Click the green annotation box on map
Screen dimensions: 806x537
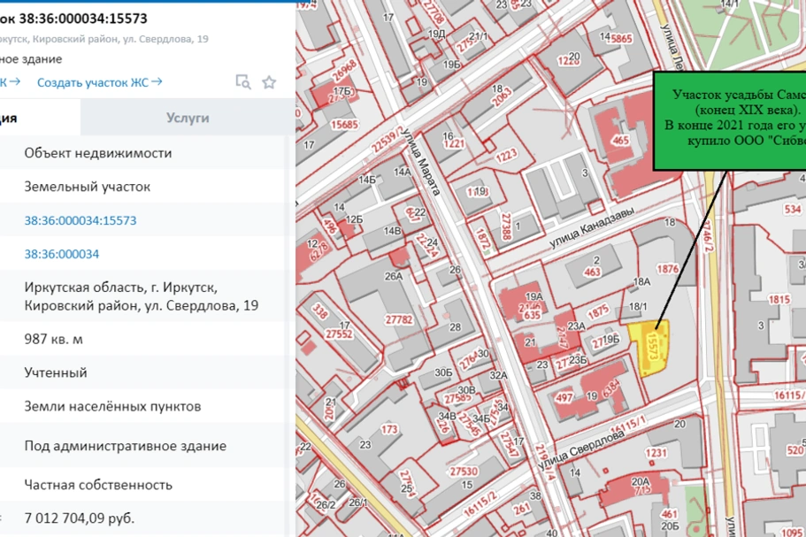click(x=729, y=120)
